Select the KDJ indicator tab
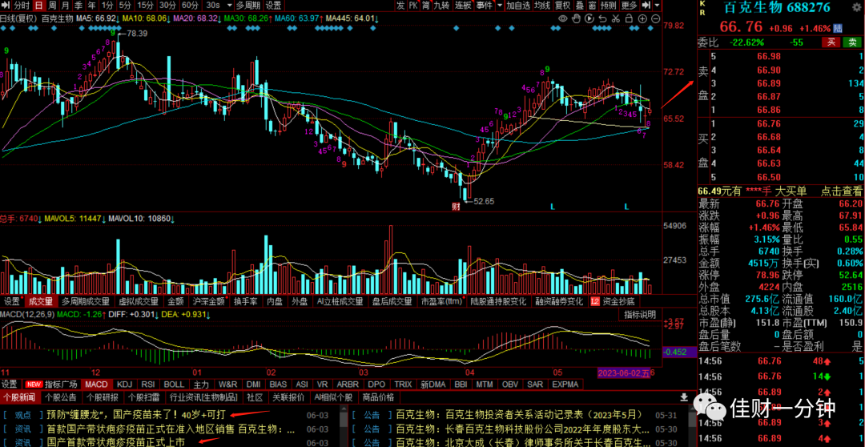Viewport: 865px width, 447px height. 125,384
